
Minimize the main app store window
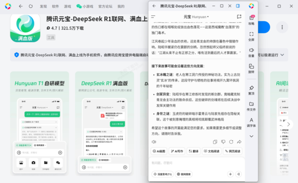click(267, 6)
